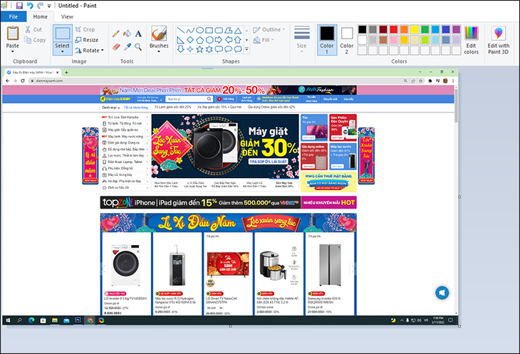520x354 pixels.
Task: Choose the Hexagon shape
Action: point(209,40)
